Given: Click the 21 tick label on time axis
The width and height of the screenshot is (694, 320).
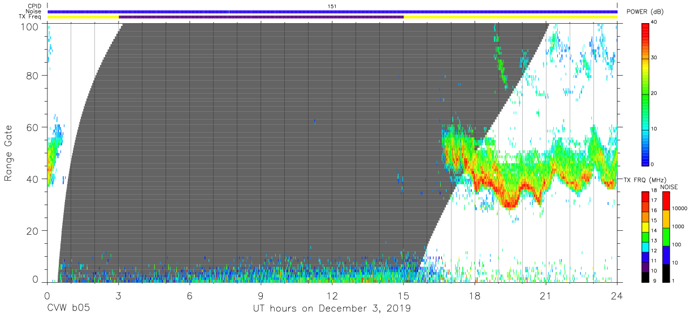Looking at the screenshot, I should [546, 296].
